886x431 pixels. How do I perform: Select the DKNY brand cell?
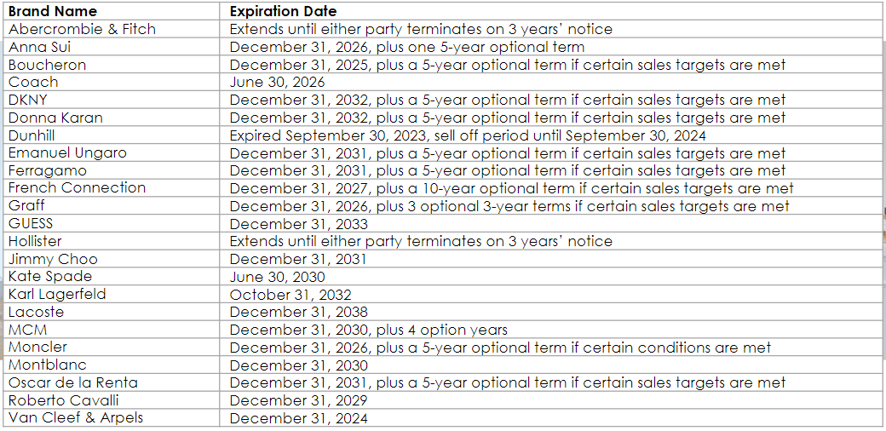[x=30, y=100]
